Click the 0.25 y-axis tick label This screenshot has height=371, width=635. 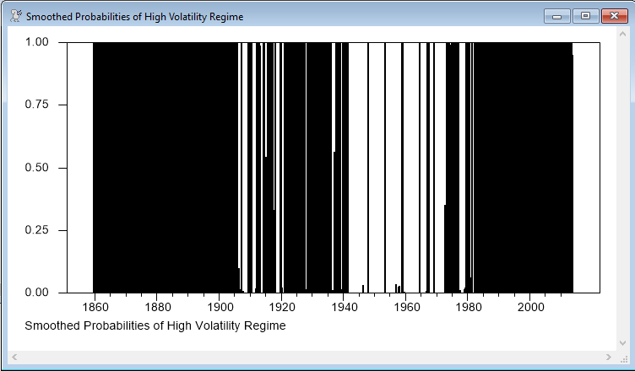36,230
